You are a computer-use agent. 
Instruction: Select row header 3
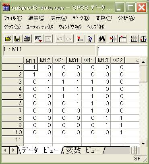coord(12,82)
